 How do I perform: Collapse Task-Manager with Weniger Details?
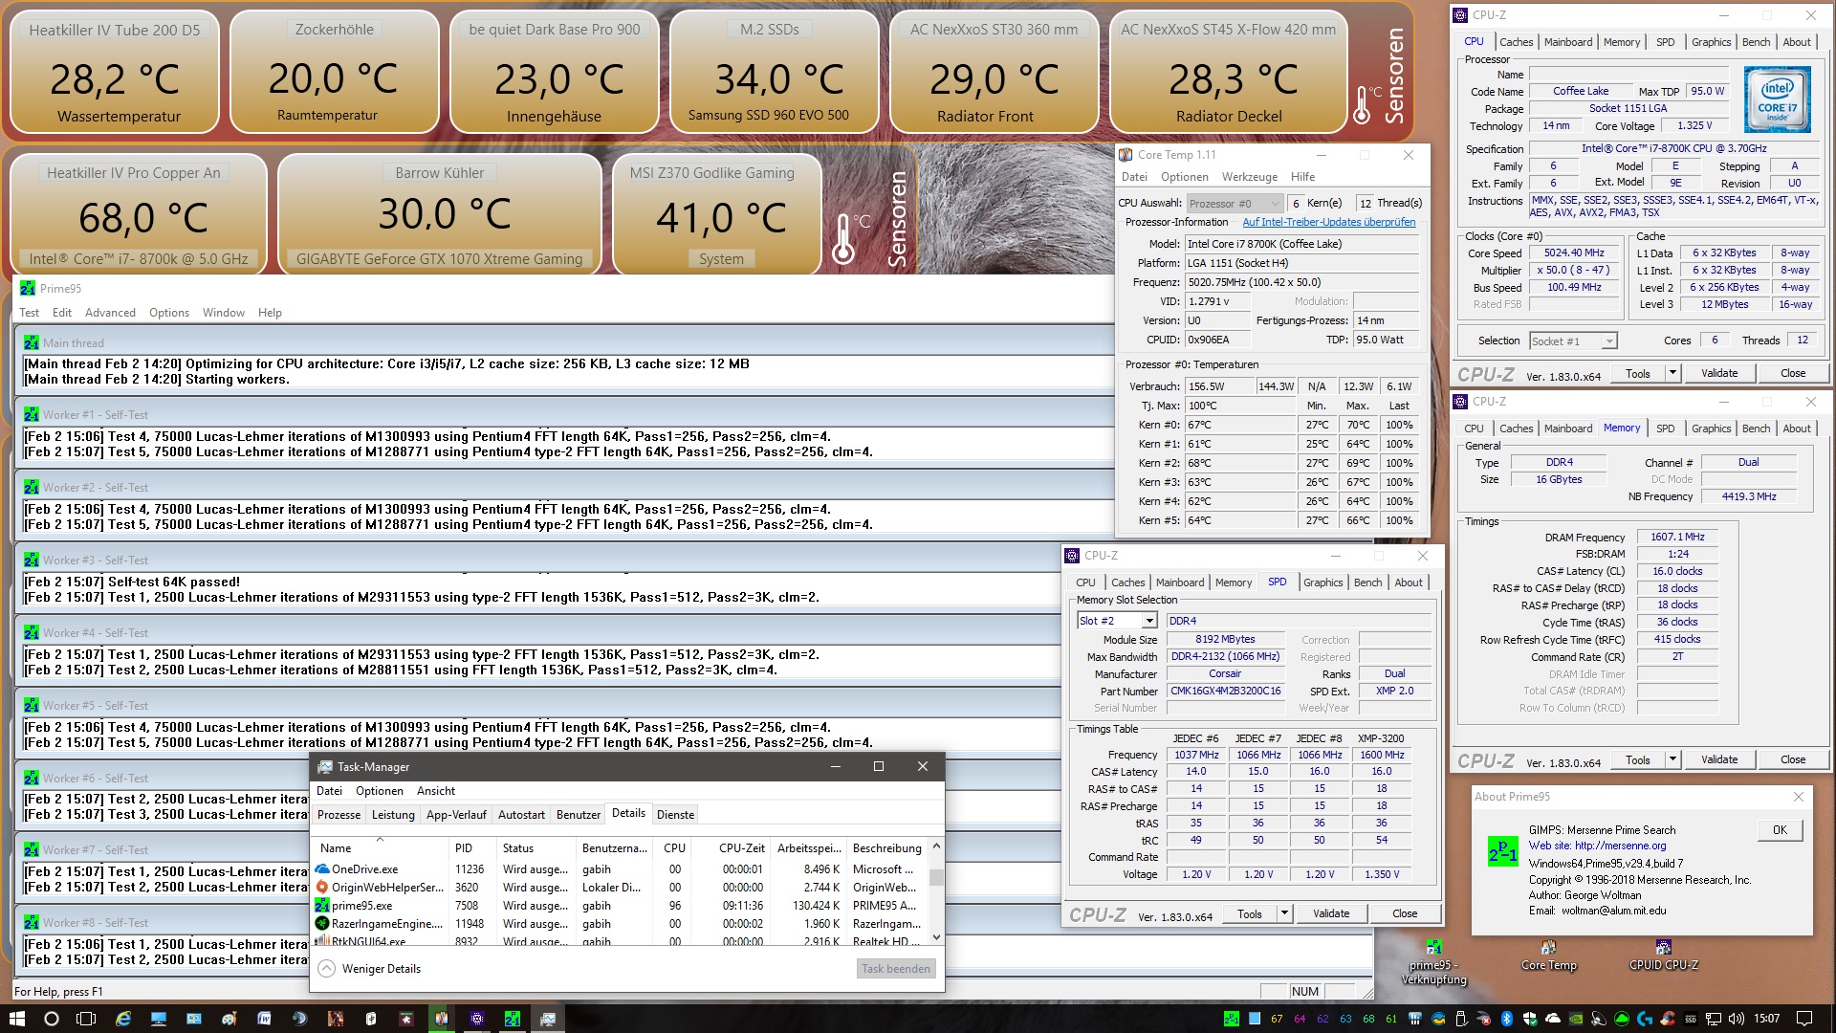tap(381, 969)
